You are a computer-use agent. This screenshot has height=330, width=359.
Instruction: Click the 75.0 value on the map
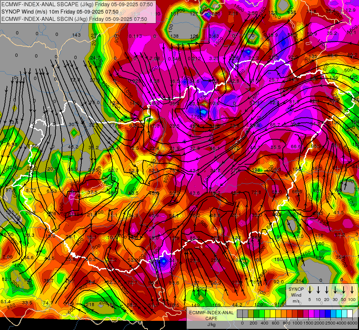(x=95, y=102)
